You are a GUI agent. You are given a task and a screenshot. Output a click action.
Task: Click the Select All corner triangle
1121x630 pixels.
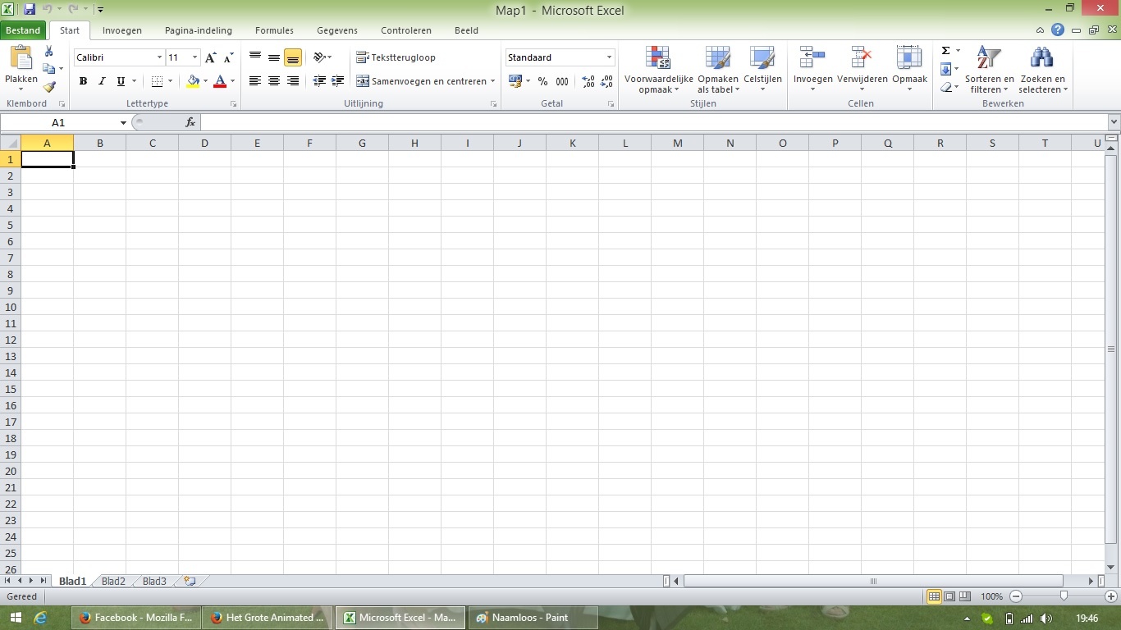[x=11, y=143]
